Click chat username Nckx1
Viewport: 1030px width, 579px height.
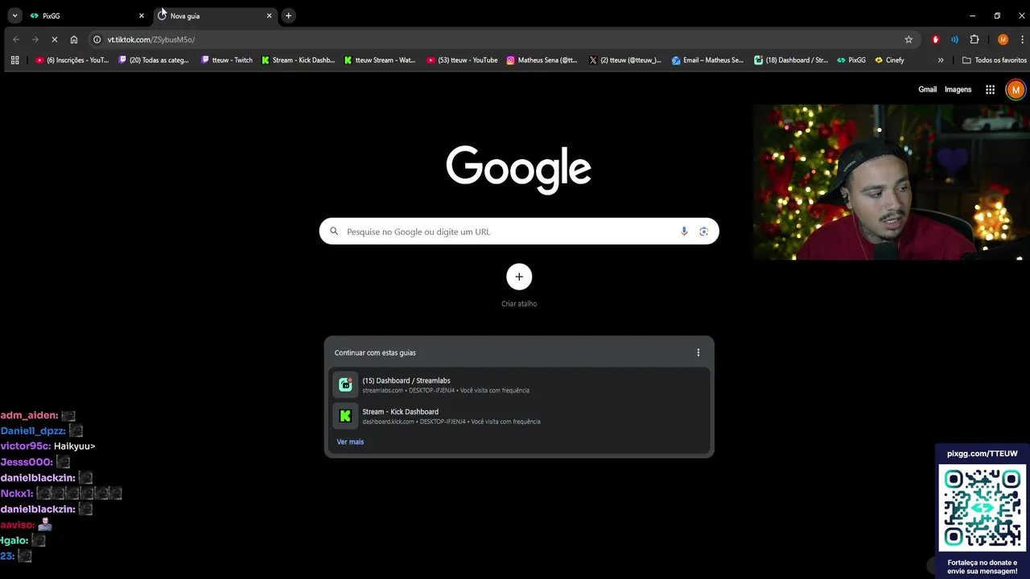(x=16, y=493)
